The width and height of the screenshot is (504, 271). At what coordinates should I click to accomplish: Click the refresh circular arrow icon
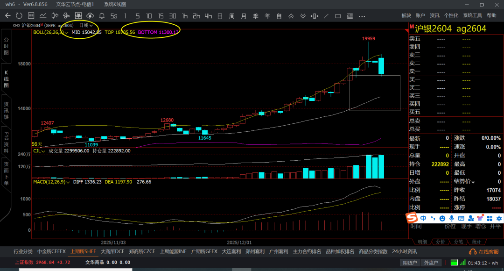(19, 16)
